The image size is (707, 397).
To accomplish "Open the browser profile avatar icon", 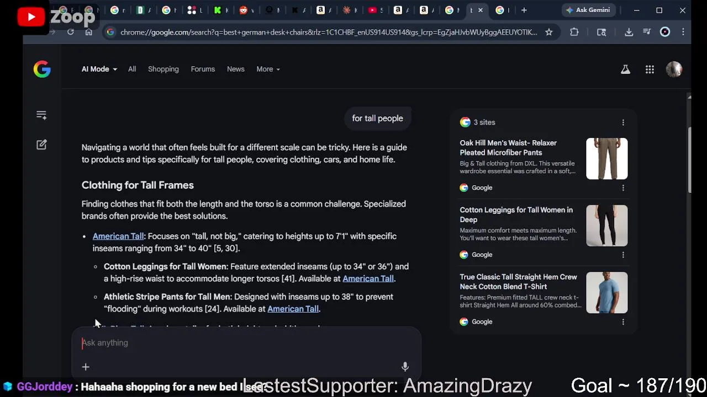I will (665, 32).
